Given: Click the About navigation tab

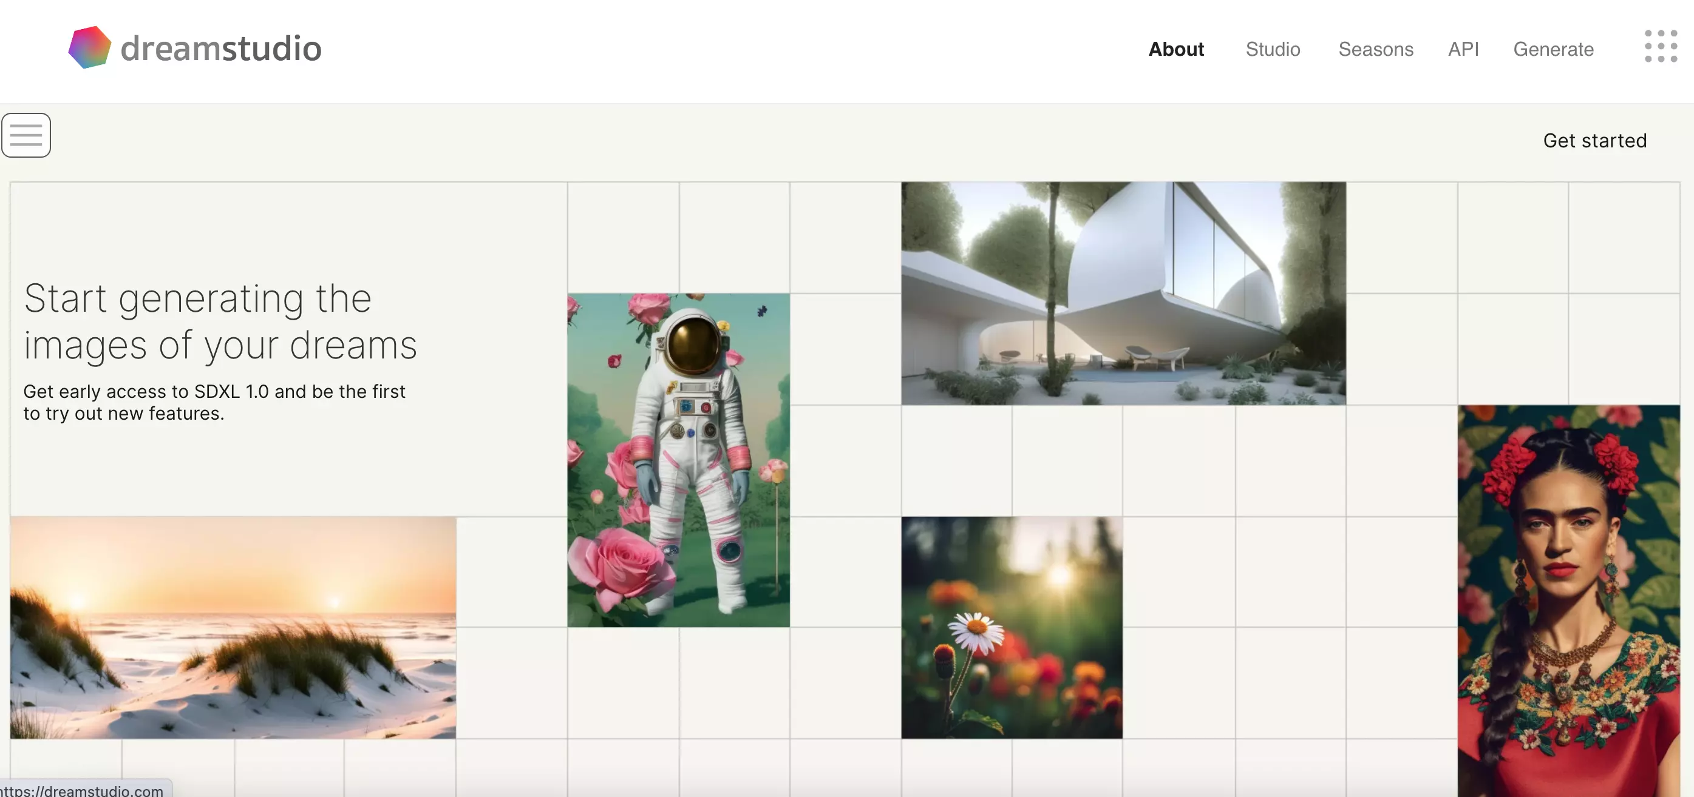Looking at the screenshot, I should pyautogui.click(x=1175, y=47).
